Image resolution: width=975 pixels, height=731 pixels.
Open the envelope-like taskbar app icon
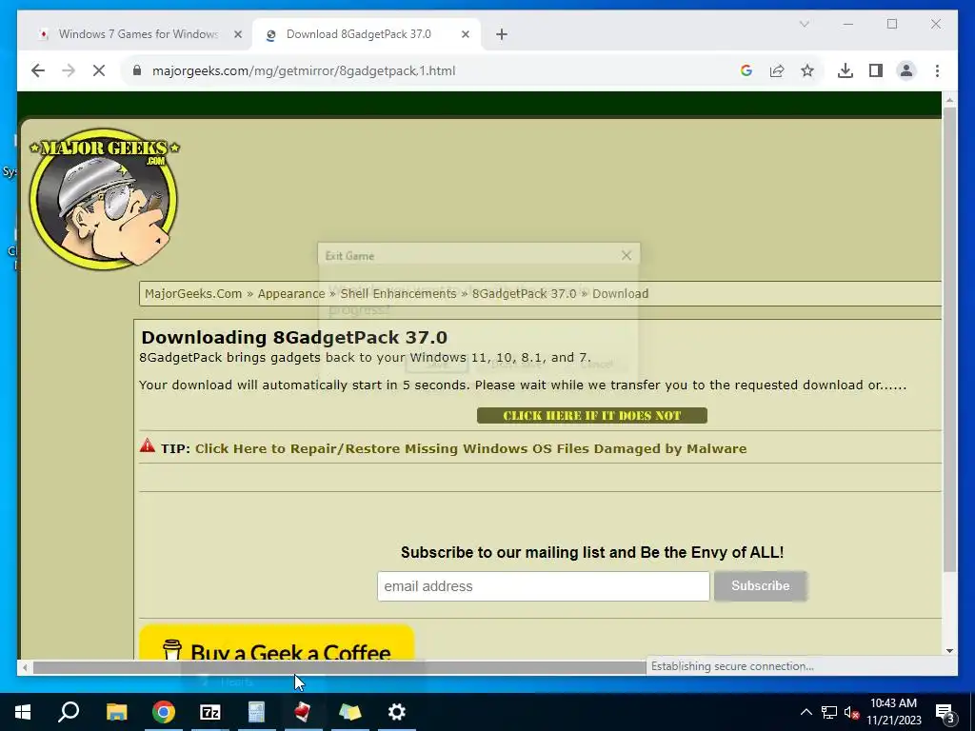(350, 712)
